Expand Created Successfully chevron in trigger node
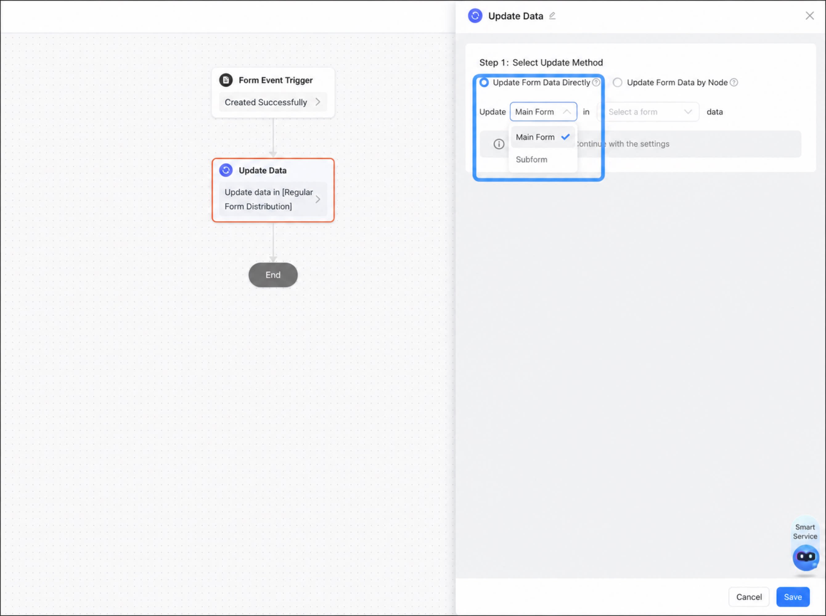This screenshot has width=826, height=616. (x=317, y=102)
